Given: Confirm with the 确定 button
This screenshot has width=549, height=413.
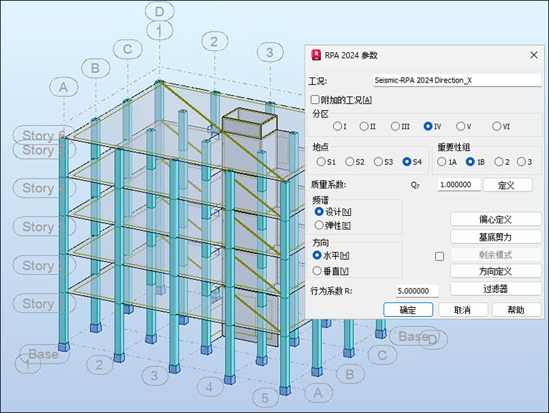Looking at the screenshot, I should [x=408, y=310].
